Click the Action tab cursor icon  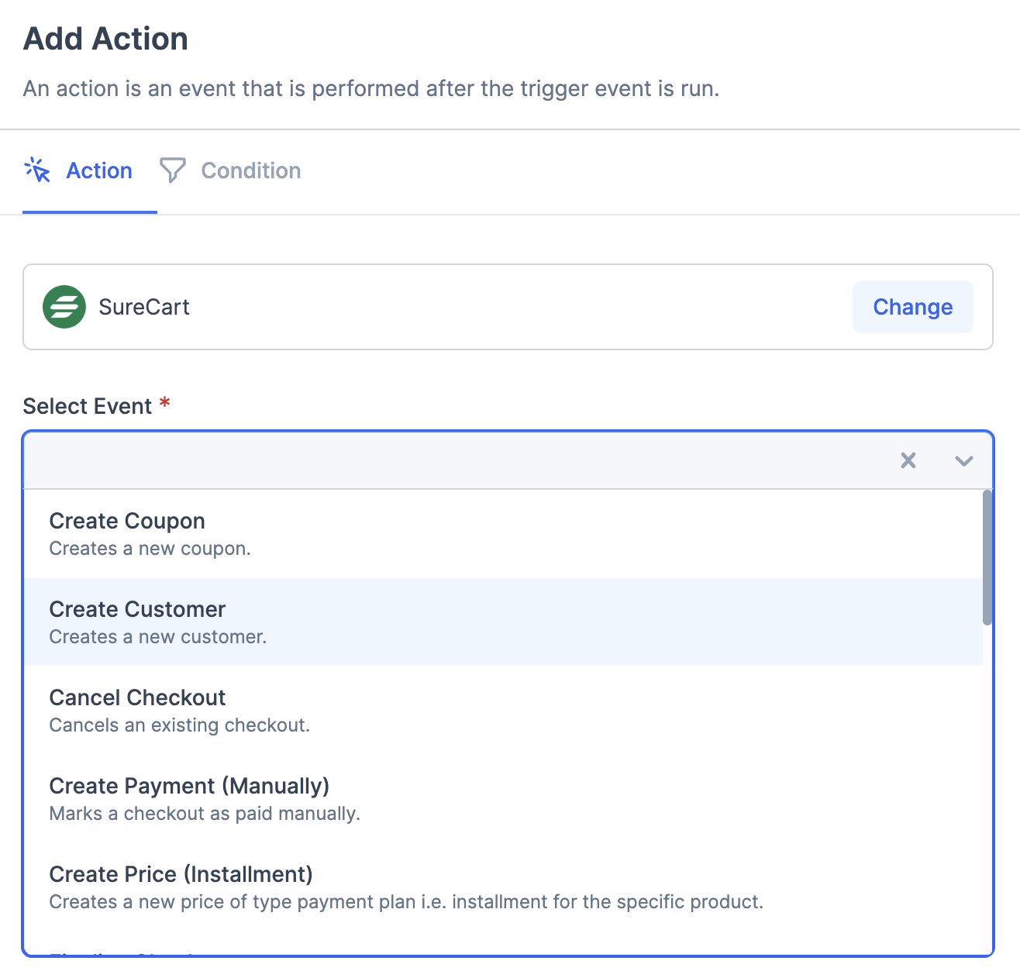coord(37,170)
